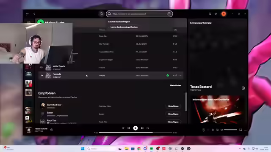This screenshot has height=152, width=271.
Task: Open Spotify from the Windows taskbar
Action: (152, 149)
